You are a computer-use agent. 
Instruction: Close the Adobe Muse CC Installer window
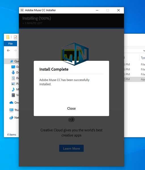[118, 10]
